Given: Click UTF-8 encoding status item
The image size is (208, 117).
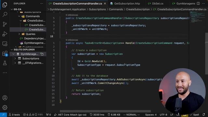Looking at the screenshot, I should tap(163, 115).
